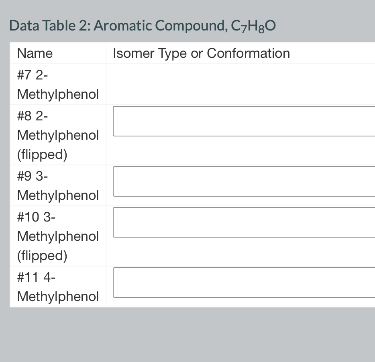Screen dimensions: 375x362
Task: Select the #7 2-Methylphenol row label
Action: pos(58,84)
